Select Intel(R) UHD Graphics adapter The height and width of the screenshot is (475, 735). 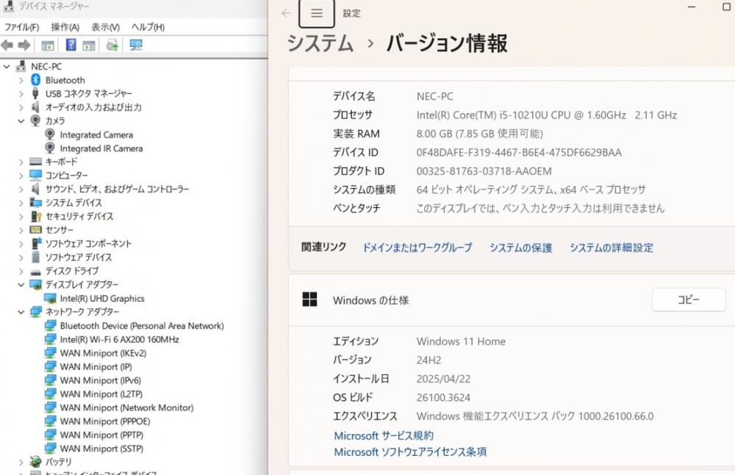coord(101,298)
